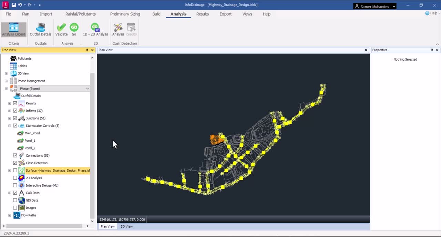The height and width of the screenshot is (237, 441).
Task: Select the Interactive Deluge (ML) item
Action: (42, 185)
